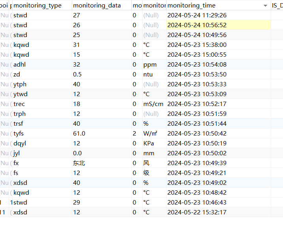Image resolution: width=283 pixels, height=227 pixels.
Task: Select the adhl monitoring type cell
Action: click(20, 64)
